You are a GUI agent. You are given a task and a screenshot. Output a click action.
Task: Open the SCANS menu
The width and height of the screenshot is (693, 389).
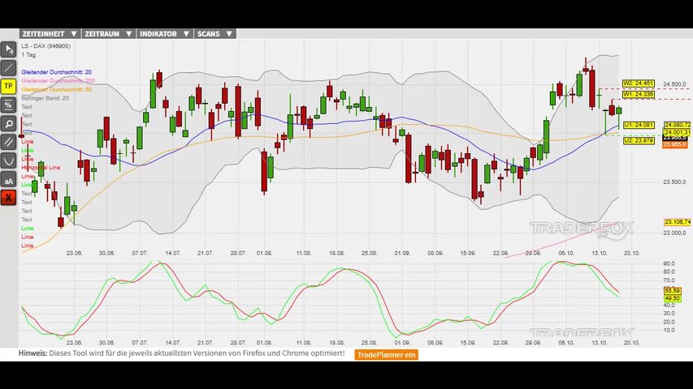(215, 34)
